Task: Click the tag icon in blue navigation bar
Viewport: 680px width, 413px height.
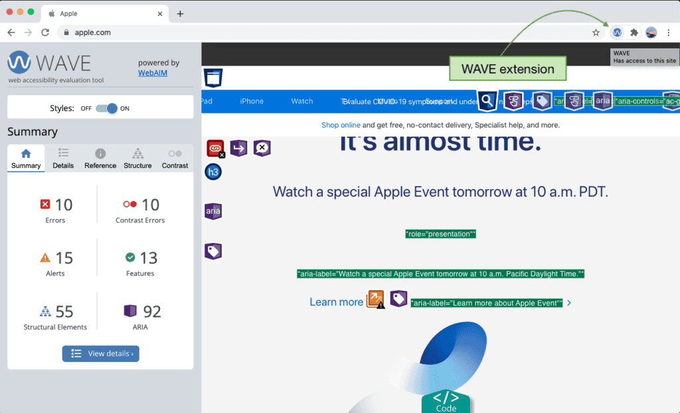Action: (542, 101)
